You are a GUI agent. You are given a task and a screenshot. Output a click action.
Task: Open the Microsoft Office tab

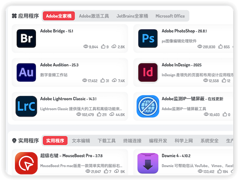tap(170, 16)
